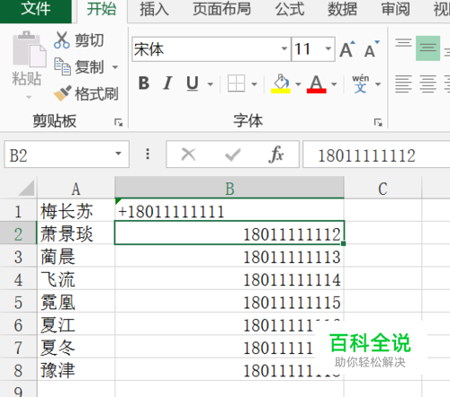Toggle italic formatting
This screenshot has width=450, height=397.
[168, 84]
